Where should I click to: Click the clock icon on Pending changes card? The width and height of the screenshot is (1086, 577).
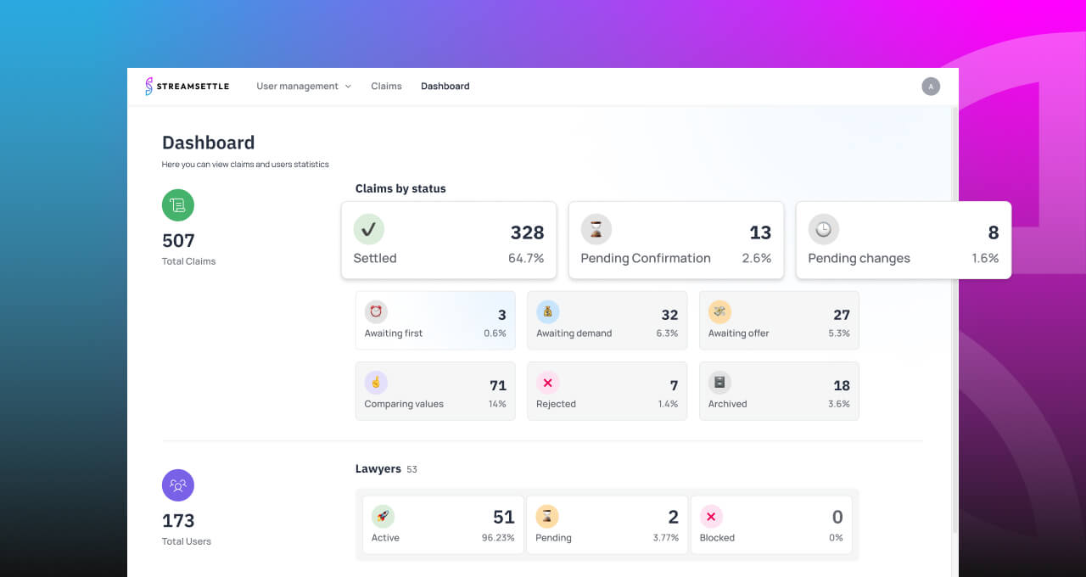pyautogui.click(x=823, y=228)
